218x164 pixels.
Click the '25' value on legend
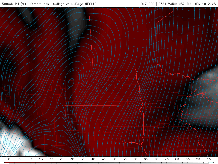click(62, 159)
